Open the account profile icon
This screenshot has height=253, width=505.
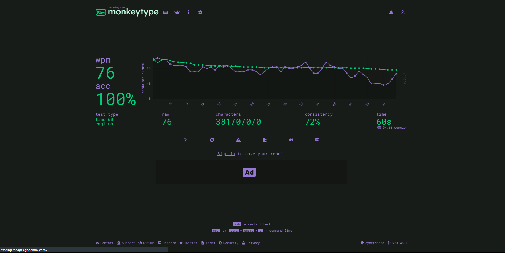[x=403, y=12]
